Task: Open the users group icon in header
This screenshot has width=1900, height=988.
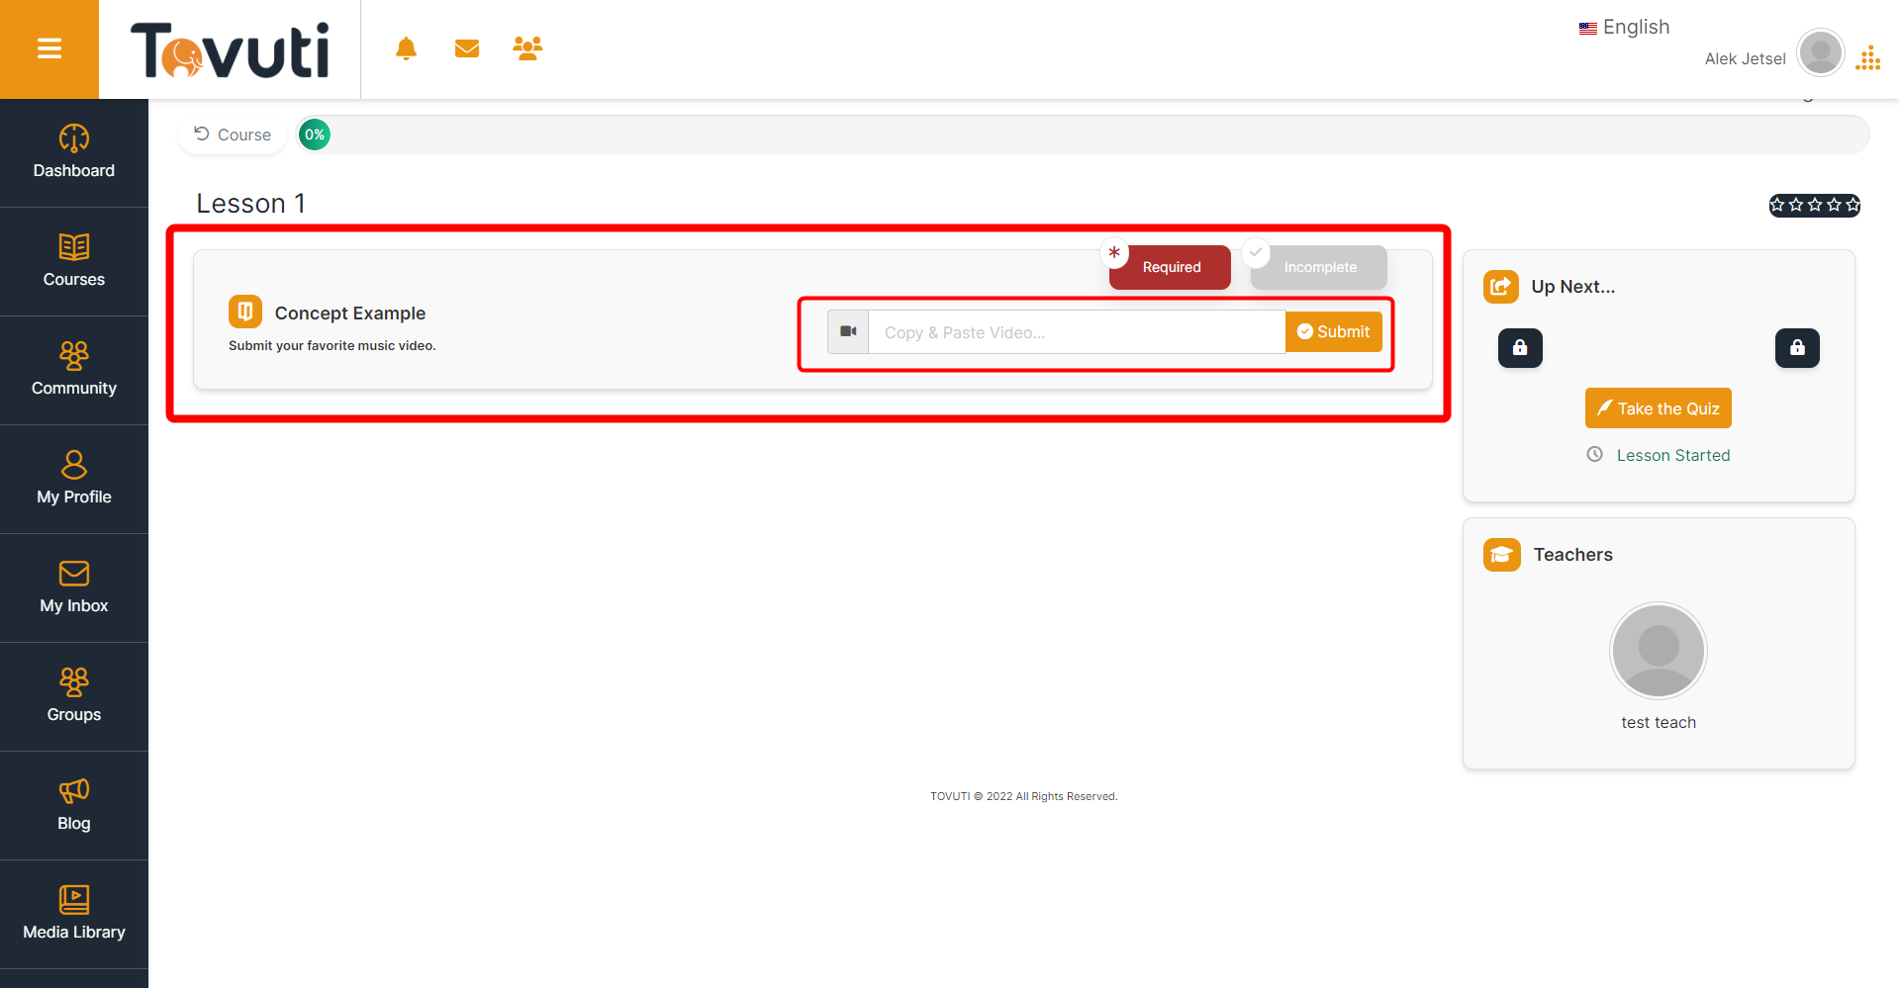Action: (x=527, y=48)
